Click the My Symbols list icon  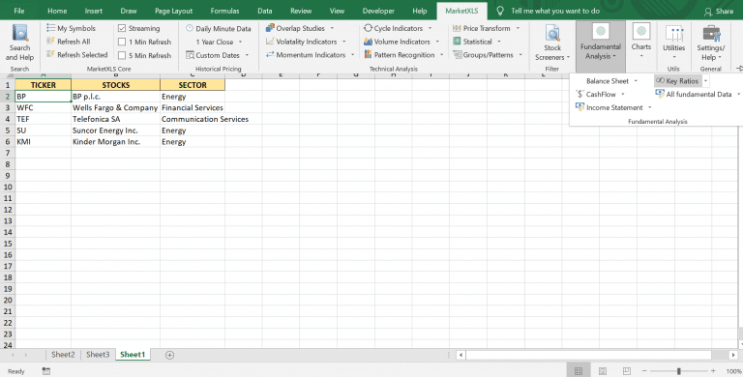[50, 28]
